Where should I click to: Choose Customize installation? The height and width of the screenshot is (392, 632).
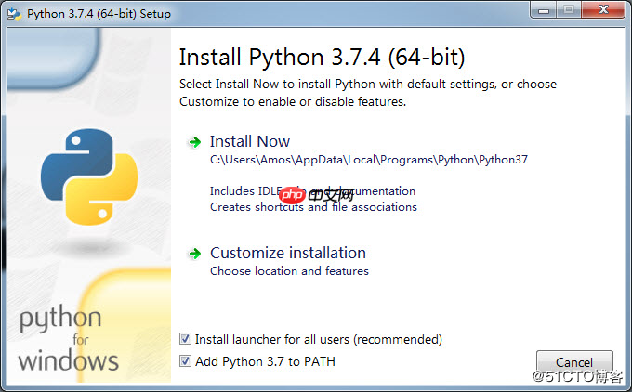coord(288,253)
